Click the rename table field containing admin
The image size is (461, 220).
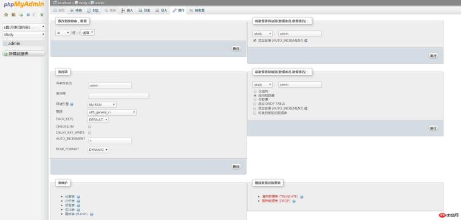[111, 85]
